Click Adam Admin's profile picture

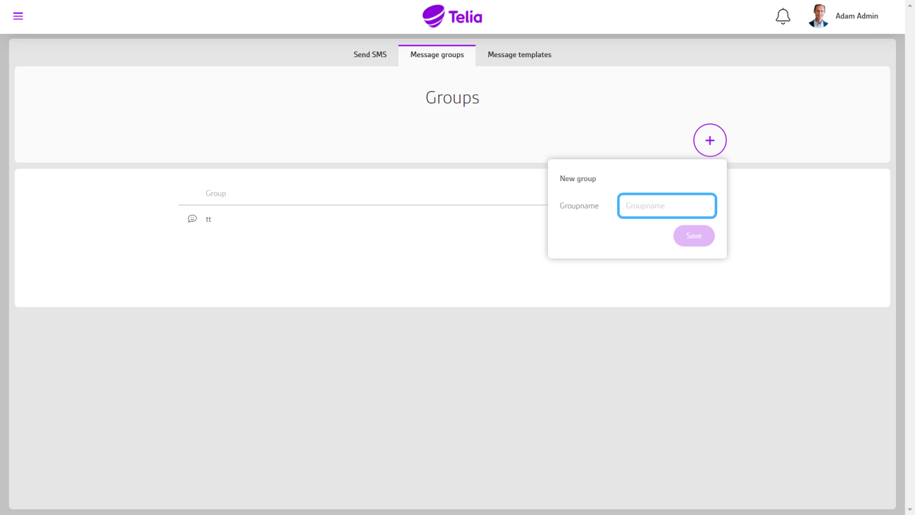(x=818, y=16)
